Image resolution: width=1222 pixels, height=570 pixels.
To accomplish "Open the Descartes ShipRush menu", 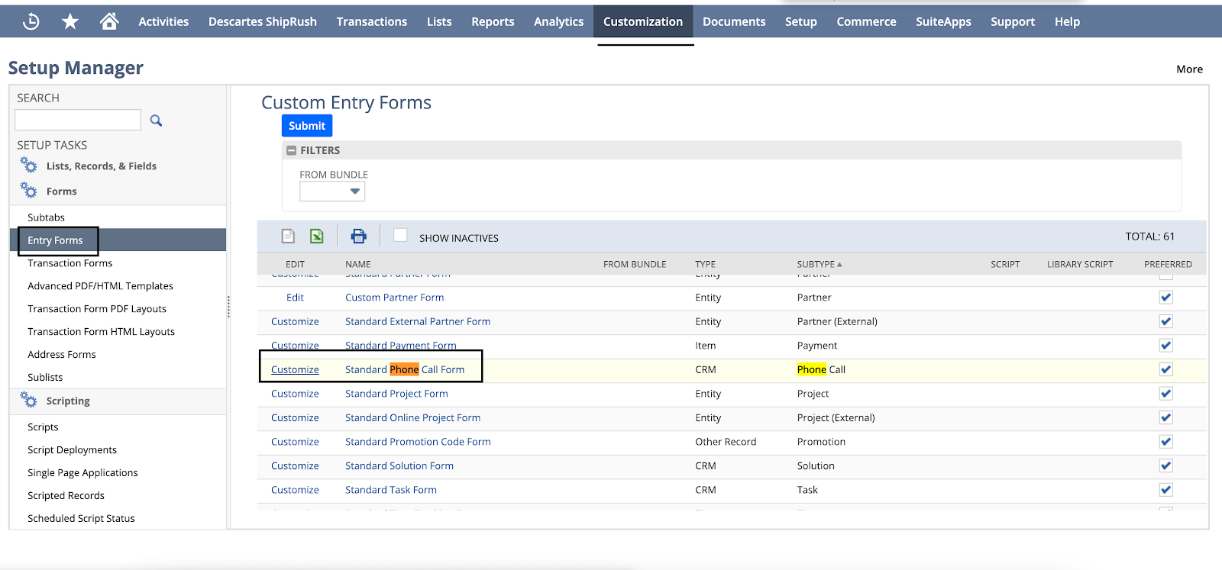I will (x=263, y=21).
